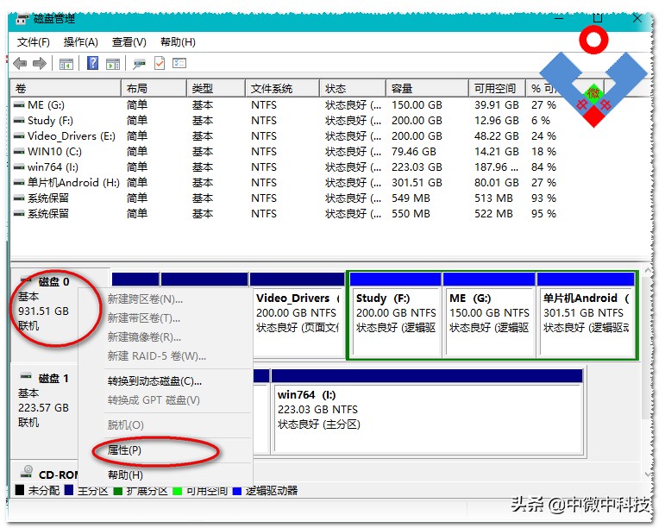The width and height of the screenshot is (665, 528).
Task: Click the CD-ROM disc icon
Action: point(27,472)
